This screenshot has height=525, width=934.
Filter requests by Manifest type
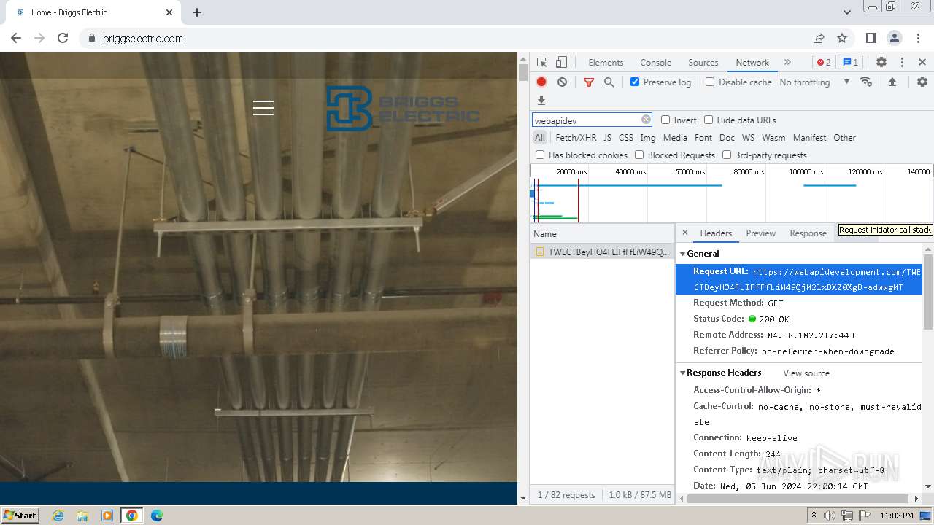[809, 138]
